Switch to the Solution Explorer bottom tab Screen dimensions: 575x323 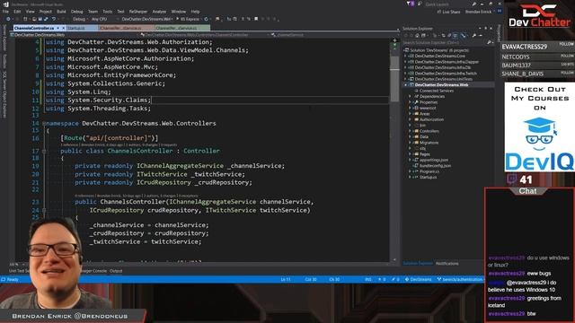418,263
